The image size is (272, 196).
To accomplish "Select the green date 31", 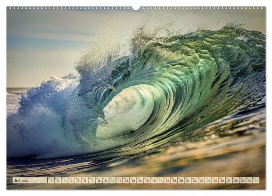I will tap(257, 181).
